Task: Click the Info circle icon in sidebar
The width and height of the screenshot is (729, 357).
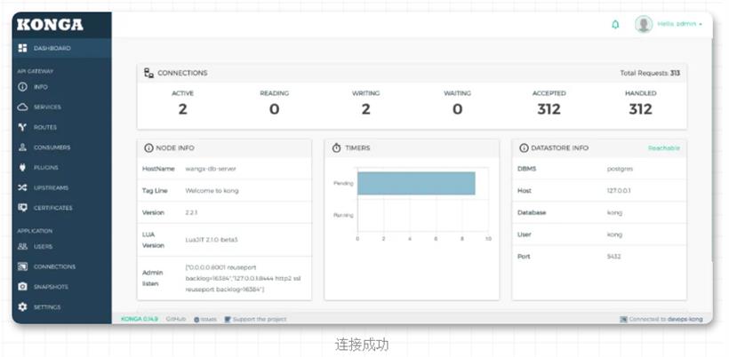Action: click(x=22, y=87)
